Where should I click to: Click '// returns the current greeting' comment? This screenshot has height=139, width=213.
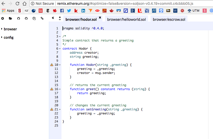98,85
